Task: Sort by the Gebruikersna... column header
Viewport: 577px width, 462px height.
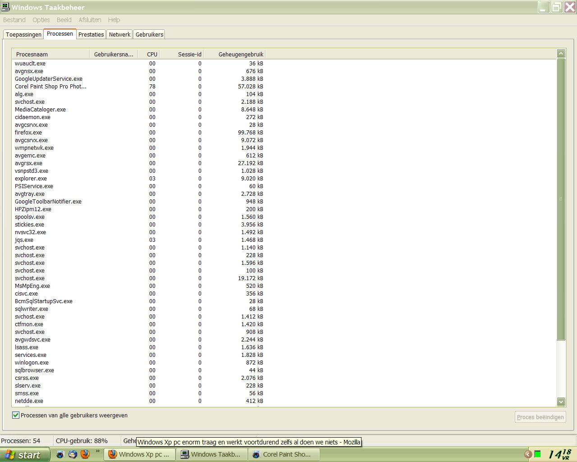Action: (x=114, y=54)
